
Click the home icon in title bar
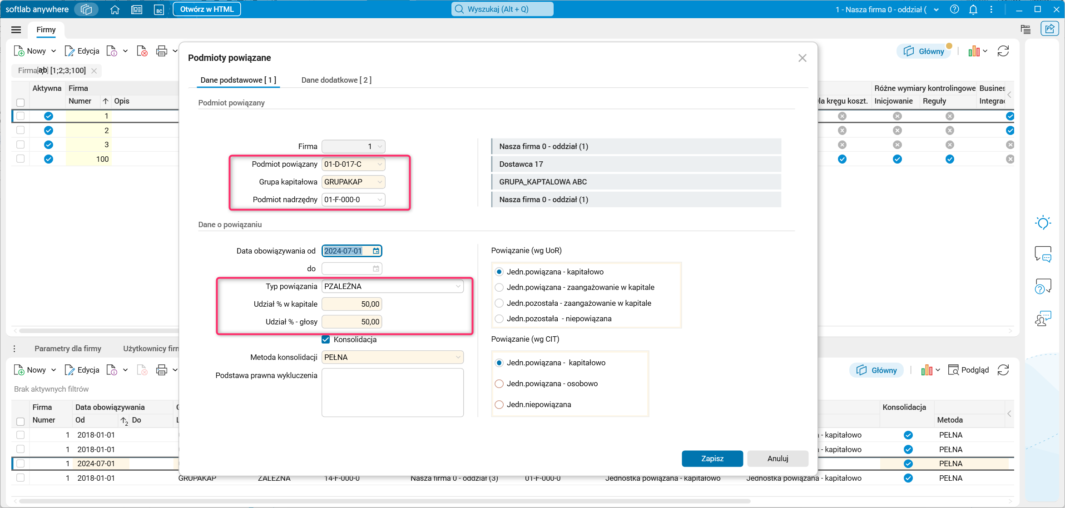tap(115, 10)
